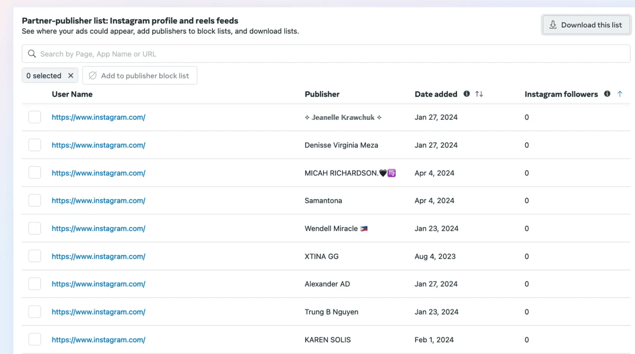This screenshot has width=635, height=354.
Task: Open the Instagram link in Jeanelle Krawchuk's row
Action: [99, 117]
